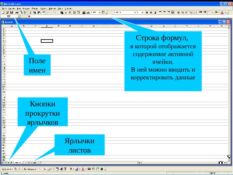Click the Open file folder icon
This screenshot has width=233, height=175.
7,13
